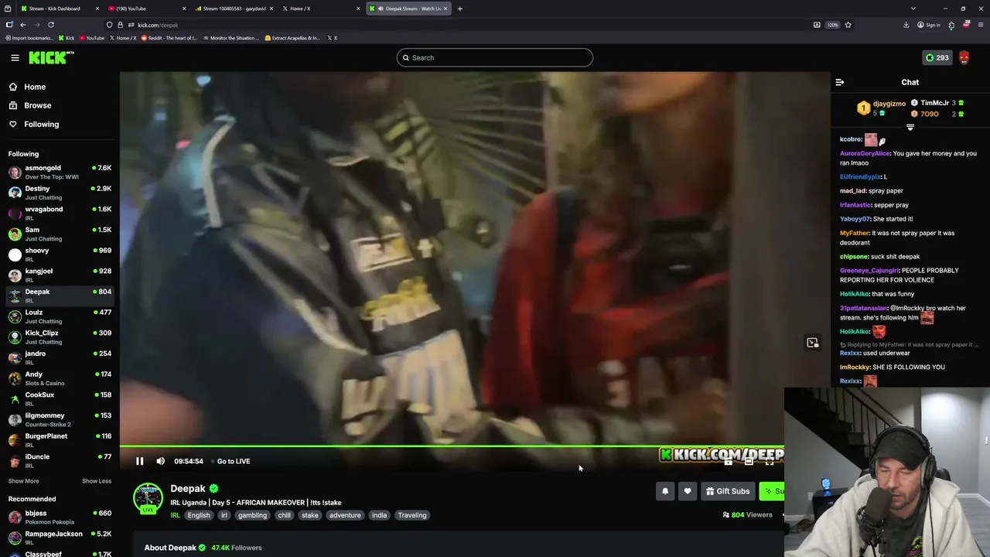Image resolution: width=990 pixels, height=557 pixels.
Task: Open a new browser tab
Action: [459, 9]
